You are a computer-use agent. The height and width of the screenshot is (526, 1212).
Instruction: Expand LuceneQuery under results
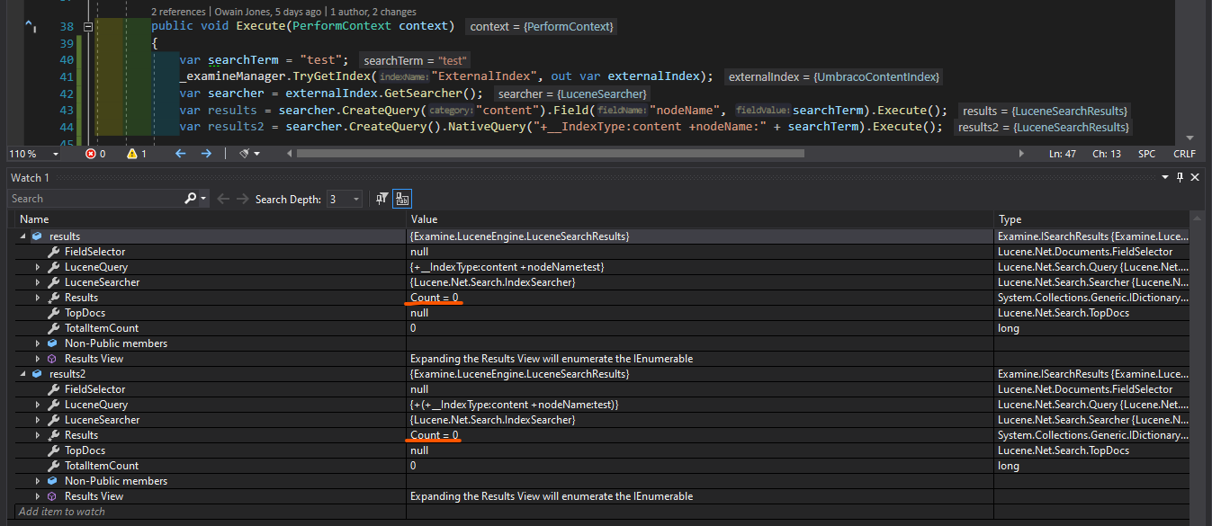[38, 267]
